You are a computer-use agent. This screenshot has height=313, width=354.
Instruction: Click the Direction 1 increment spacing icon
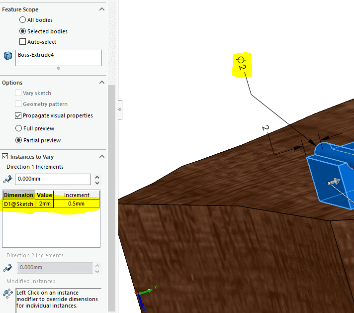[7, 179]
